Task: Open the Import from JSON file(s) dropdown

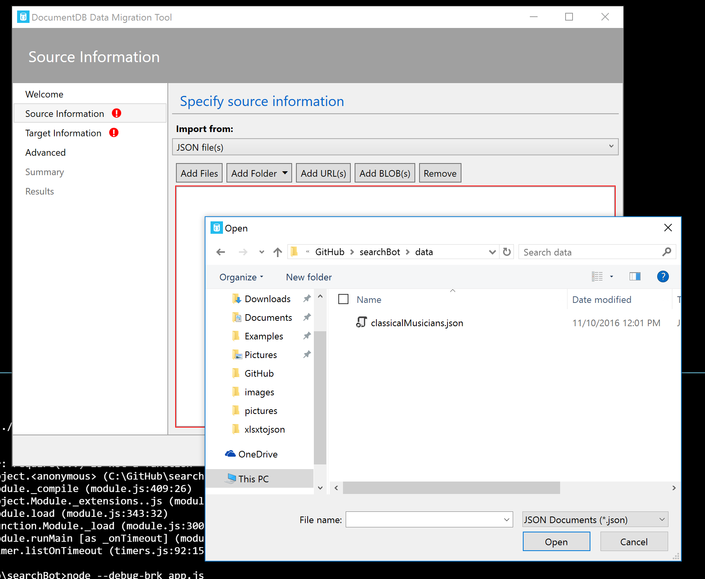Action: coord(395,147)
